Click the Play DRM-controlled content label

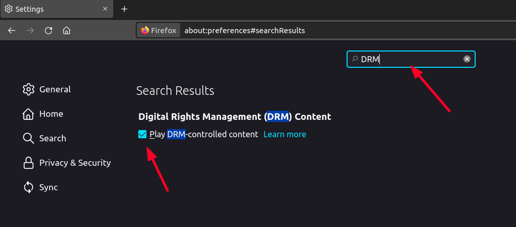coord(204,135)
